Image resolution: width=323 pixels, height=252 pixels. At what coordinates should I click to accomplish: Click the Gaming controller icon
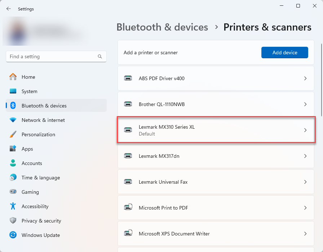(13, 192)
